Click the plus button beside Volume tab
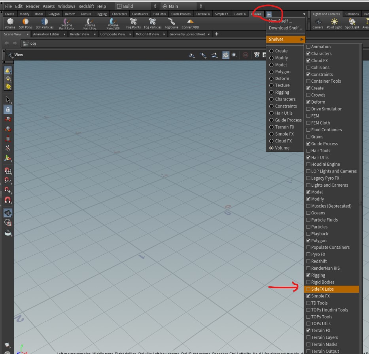 pos(269,14)
